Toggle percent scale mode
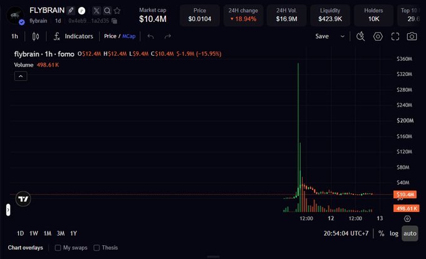Viewport: 426px width, 259px height. (x=381, y=233)
